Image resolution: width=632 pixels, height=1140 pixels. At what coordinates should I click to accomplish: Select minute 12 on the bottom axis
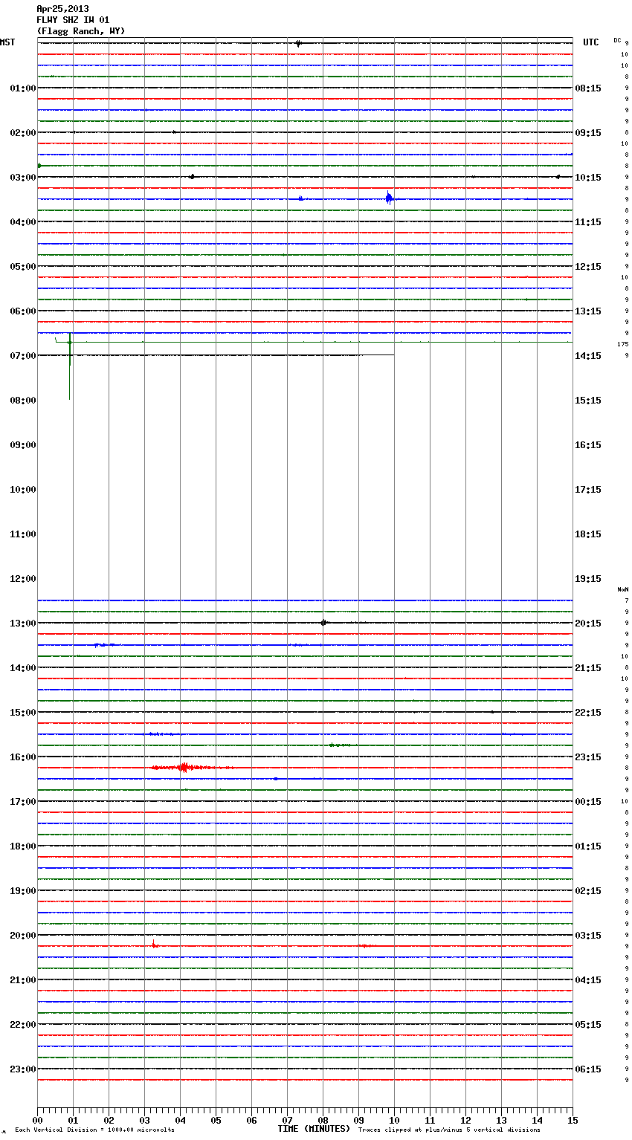pyautogui.click(x=465, y=1120)
